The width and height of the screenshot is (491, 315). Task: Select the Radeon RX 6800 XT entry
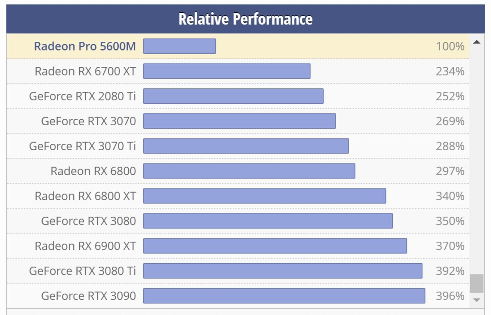point(85,196)
